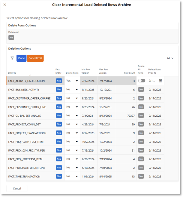Screen dimensions: 183x197
Task: Toggle Delete All Rows for FACT_PROJECT_CONN_DET
Action: click(x=141, y=124)
